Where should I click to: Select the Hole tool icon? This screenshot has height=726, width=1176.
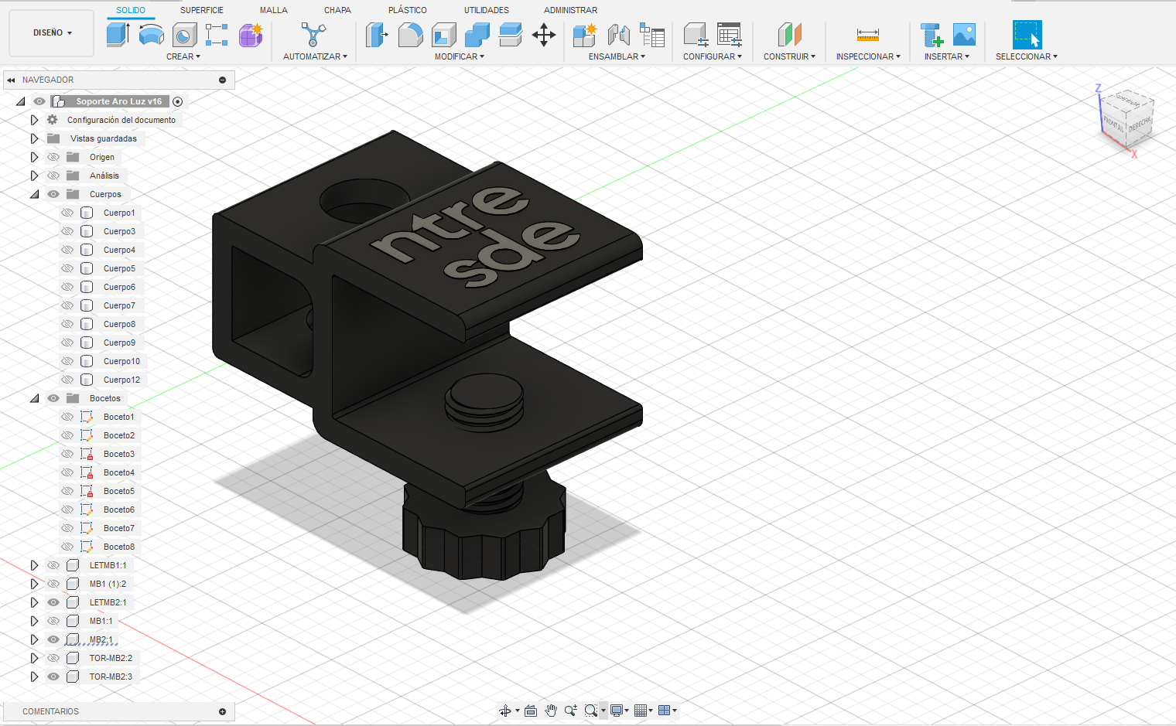coord(184,35)
